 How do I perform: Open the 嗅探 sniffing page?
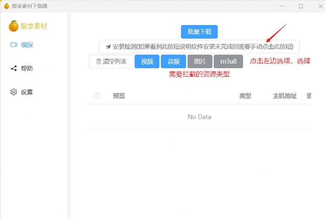pos(22,45)
